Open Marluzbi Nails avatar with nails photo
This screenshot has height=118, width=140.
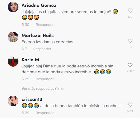click(x=13, y=37)
